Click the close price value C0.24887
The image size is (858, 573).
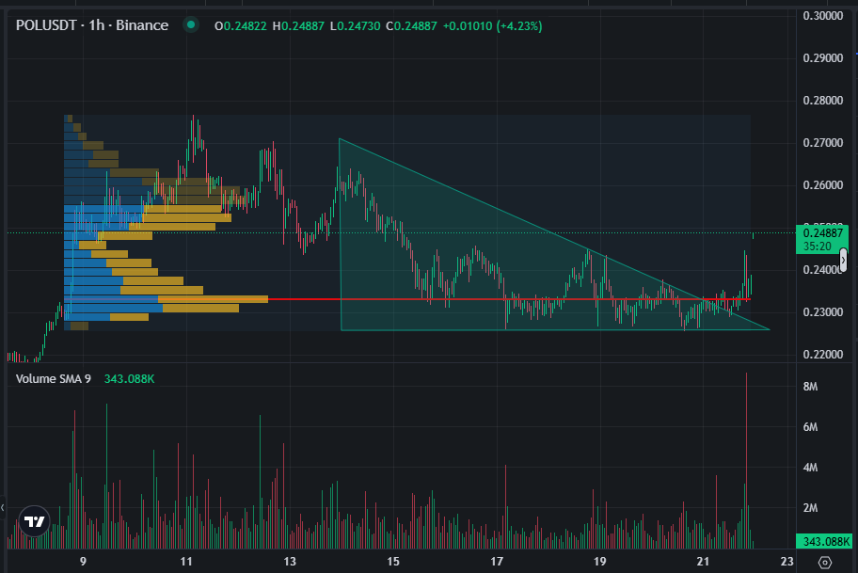(411, 25)
